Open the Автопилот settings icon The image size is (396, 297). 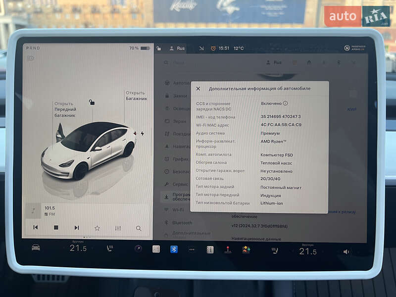click(167, 82)
